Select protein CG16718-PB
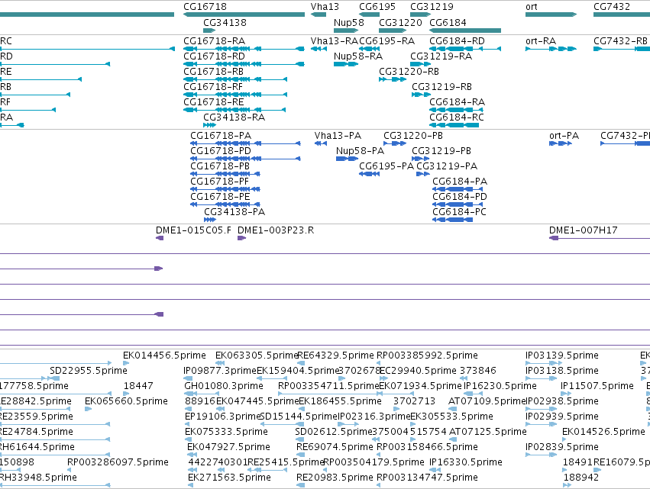 coord(220,166)
